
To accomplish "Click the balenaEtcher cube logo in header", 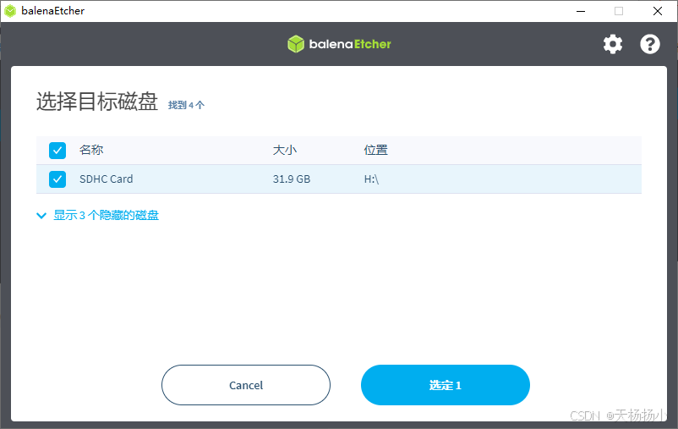I will (x=296, y=44).
